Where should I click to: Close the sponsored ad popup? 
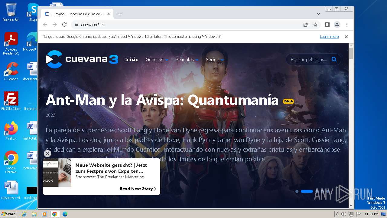(47, 154)
